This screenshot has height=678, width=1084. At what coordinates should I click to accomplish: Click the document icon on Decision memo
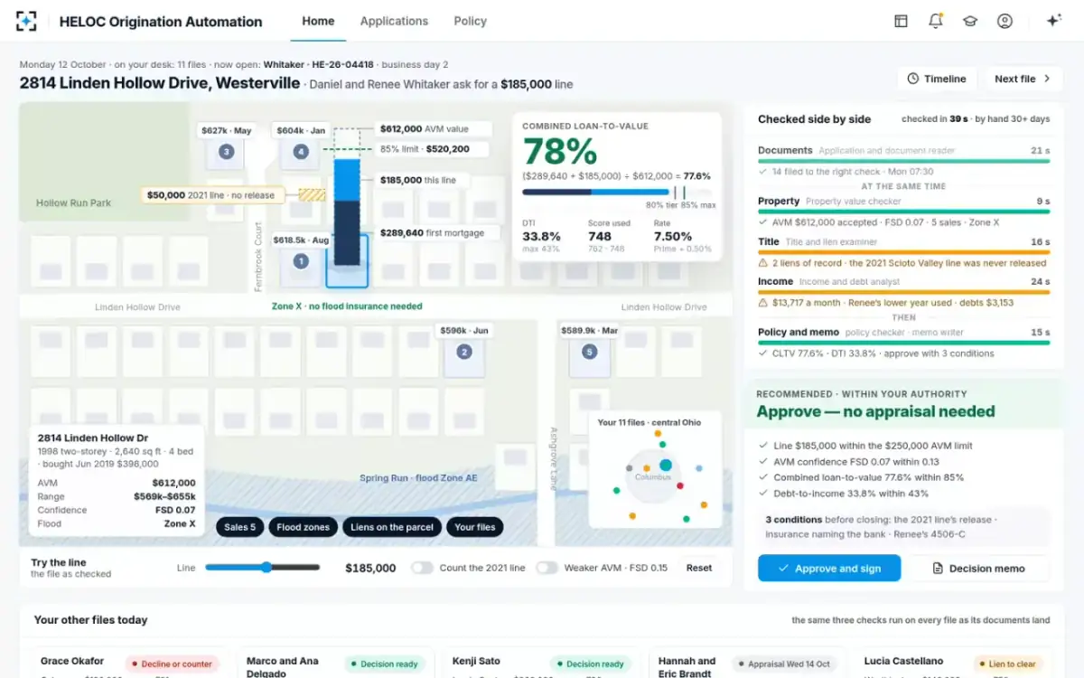[938, 569]
